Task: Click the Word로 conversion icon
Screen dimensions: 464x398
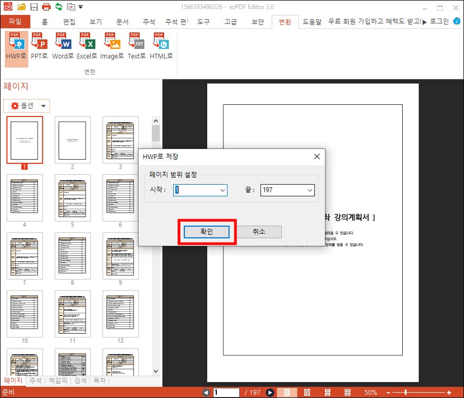Action: tap(63, 47)
